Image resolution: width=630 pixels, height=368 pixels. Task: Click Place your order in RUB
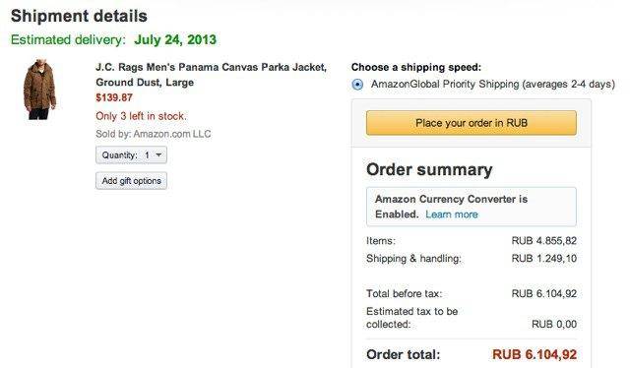click(472, 123)
